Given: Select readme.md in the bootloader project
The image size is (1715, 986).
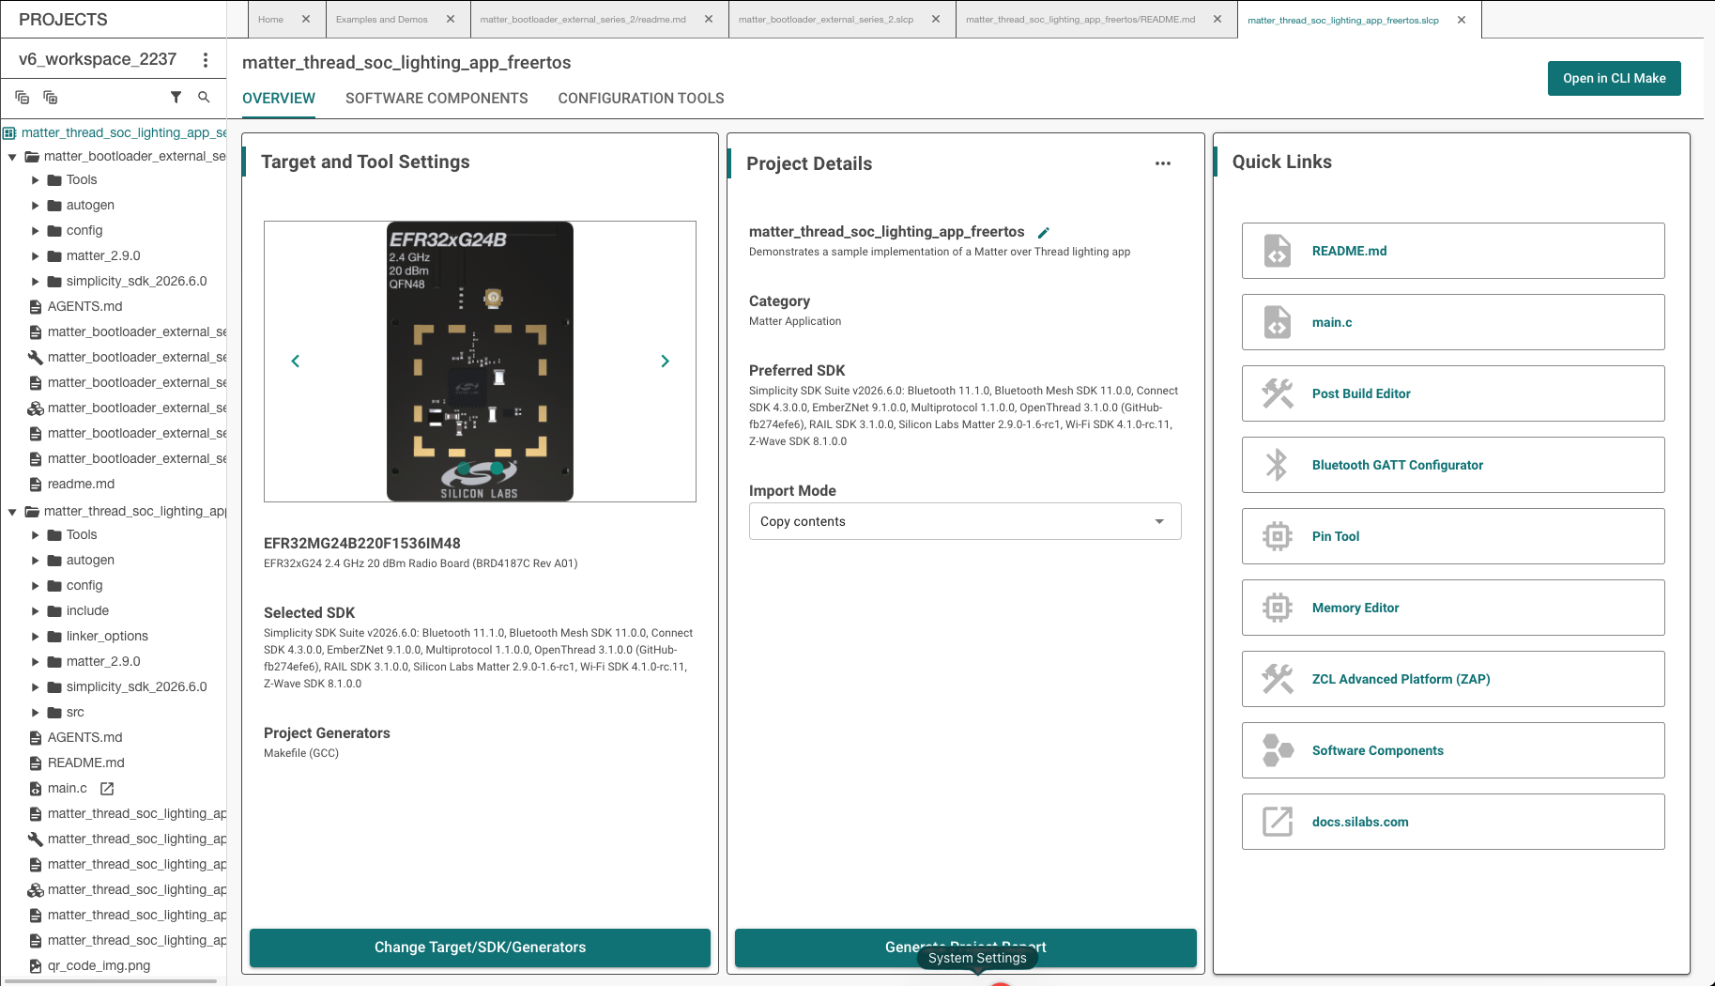Looking at the screenshot, I should (81, 485).
